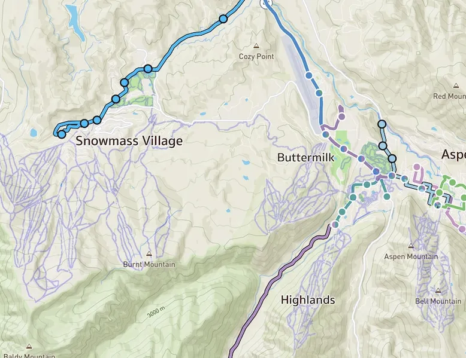Click the Highlands ski area label
The height and width of the screenshot is (358, 466).
308,300
